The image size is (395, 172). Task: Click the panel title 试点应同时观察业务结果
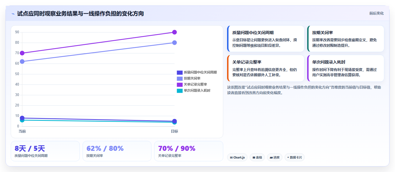(x=80, y=13)
